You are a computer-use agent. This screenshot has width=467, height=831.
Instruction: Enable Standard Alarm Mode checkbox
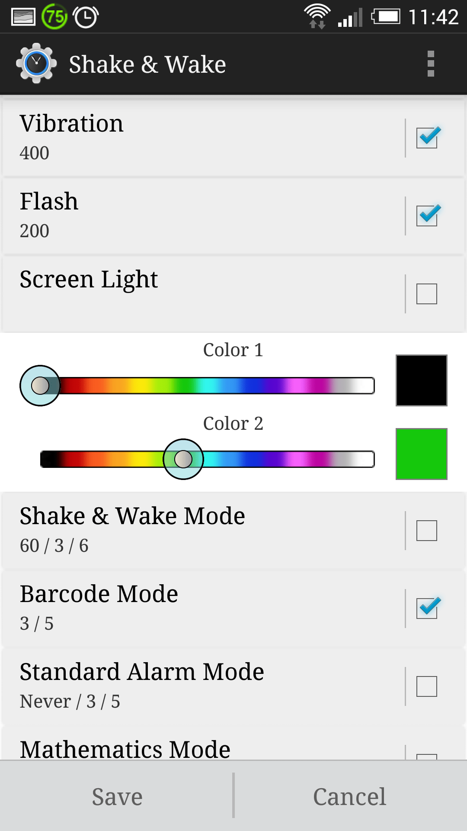[427, 686]
